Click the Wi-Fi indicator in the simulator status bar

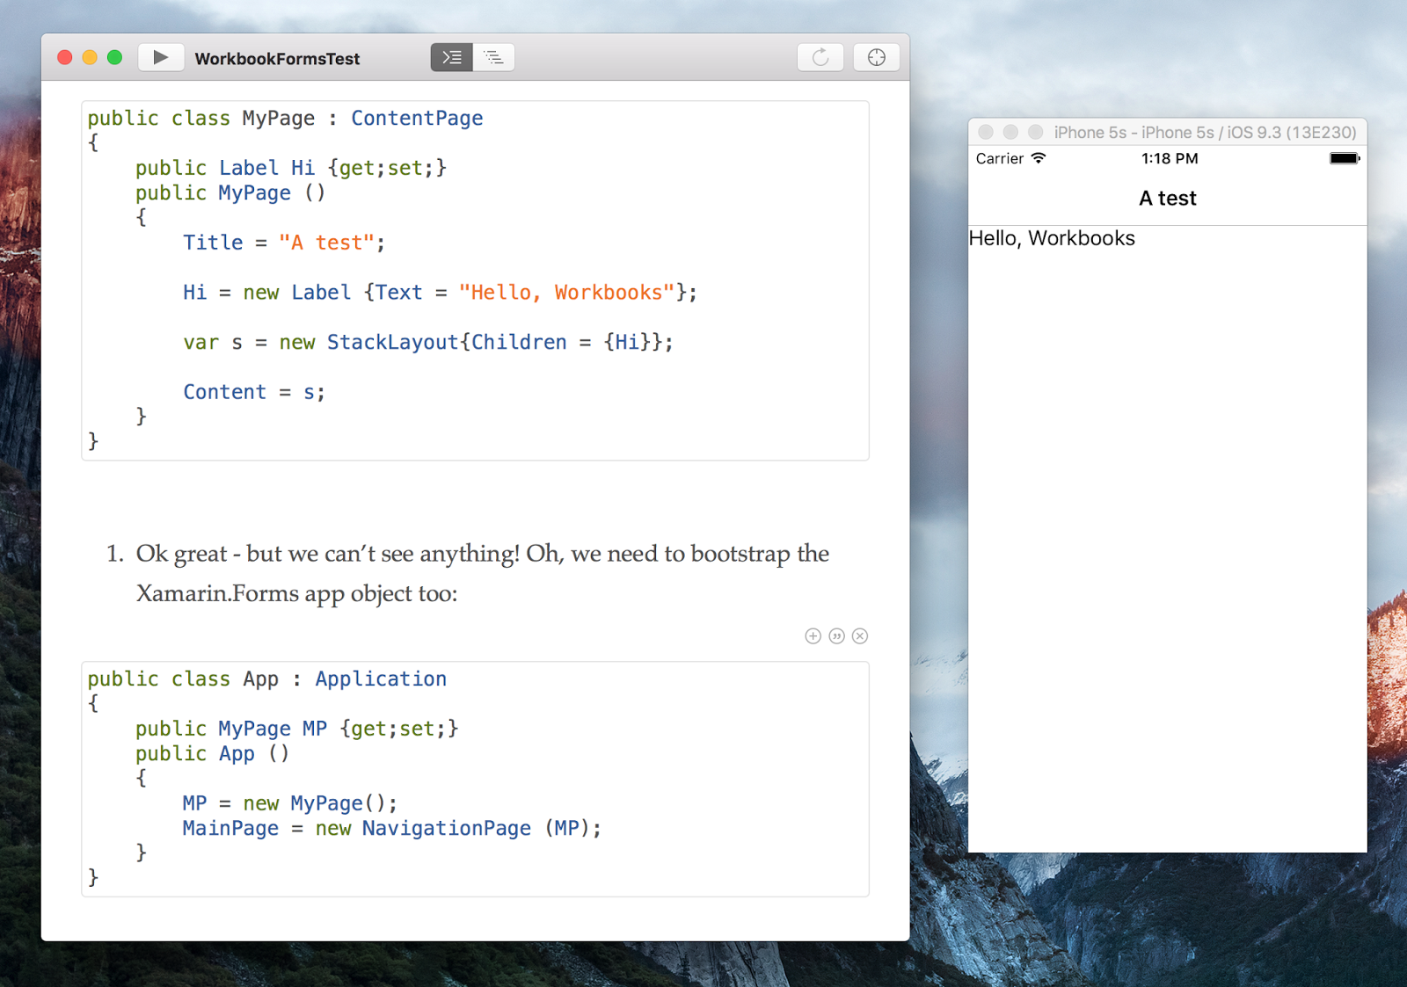(x=1039, y=158)
